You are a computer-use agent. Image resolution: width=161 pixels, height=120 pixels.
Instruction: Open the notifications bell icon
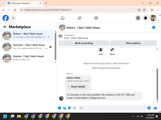(x=146, y=18)
